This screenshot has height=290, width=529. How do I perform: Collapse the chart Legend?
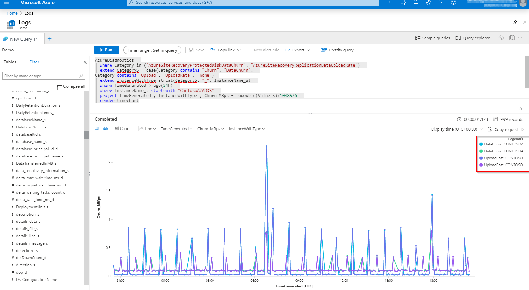coord(516,139)
